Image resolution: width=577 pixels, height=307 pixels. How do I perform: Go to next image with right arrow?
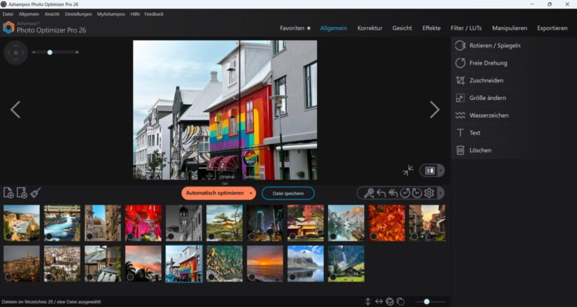click(x=434, y=110)
